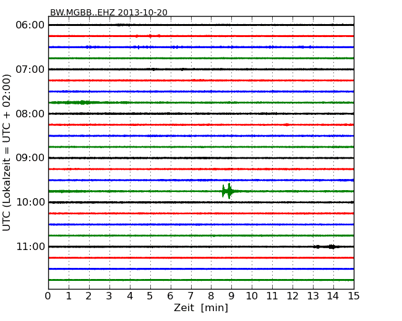Viewport: 402px width, 321px height.
Task: Click the x-axis tick label 7
Action: [x=190, y=296]
